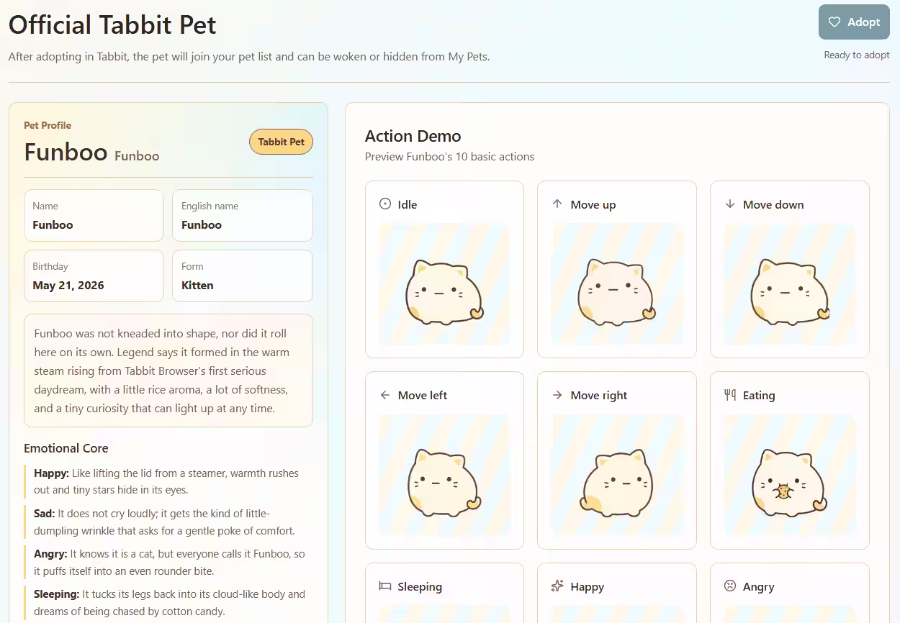
Task: Click the Eating label text
Action: click(x=759, y=395)
